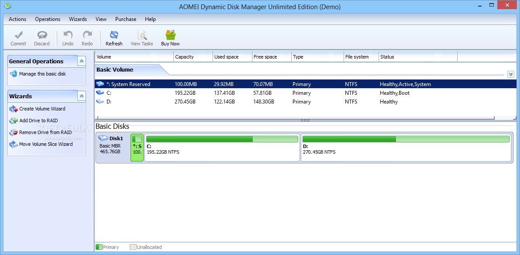520x255 pixels.
Task: Collapse the Basic Volume list section
Action: pos(511,74)
